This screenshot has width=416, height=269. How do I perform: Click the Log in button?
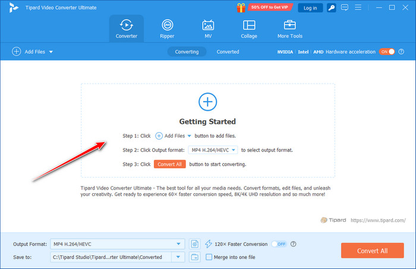310,8
